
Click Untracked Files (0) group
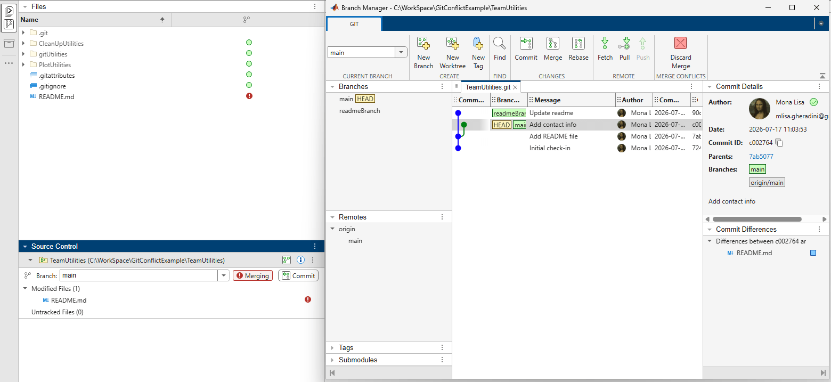click(x=58, y=312)
